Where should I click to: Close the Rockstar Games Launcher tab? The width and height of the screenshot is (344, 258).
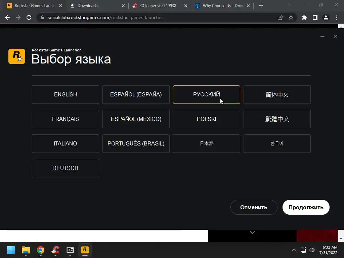pyautogui.click(x=60, y=6)
